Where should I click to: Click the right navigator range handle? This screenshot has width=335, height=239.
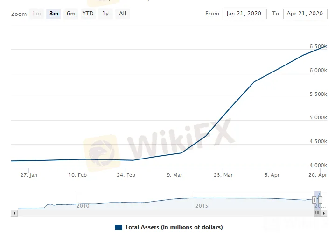(x=320, y=200)
